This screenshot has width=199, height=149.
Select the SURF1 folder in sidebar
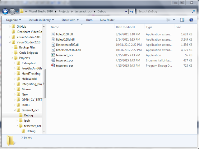[x=25, y=105]
